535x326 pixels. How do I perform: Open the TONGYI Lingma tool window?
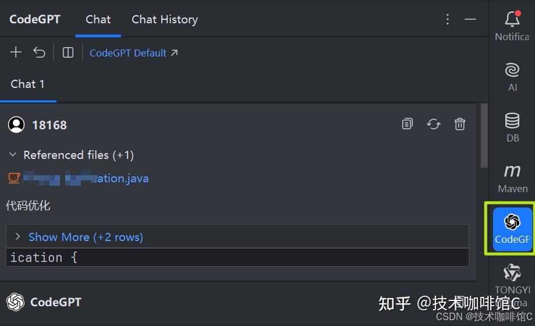[x=512, y=279]
